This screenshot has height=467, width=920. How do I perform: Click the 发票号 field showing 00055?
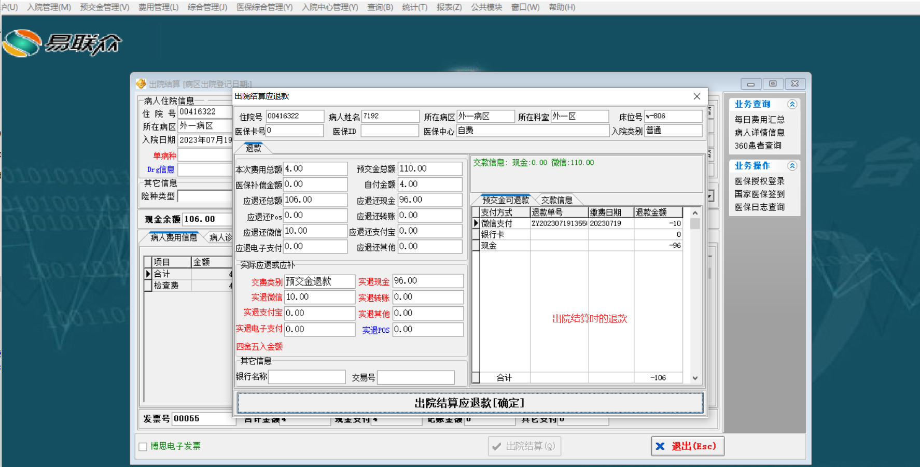203,419
